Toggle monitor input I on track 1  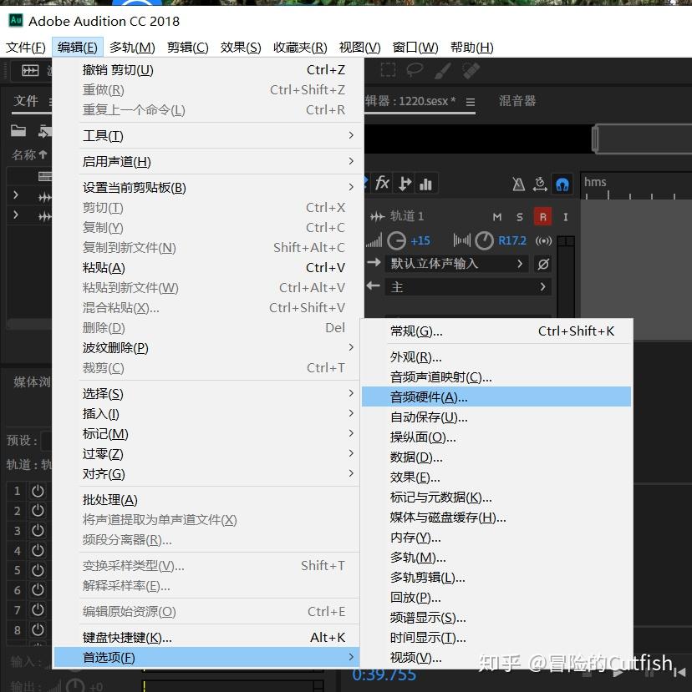565,217
